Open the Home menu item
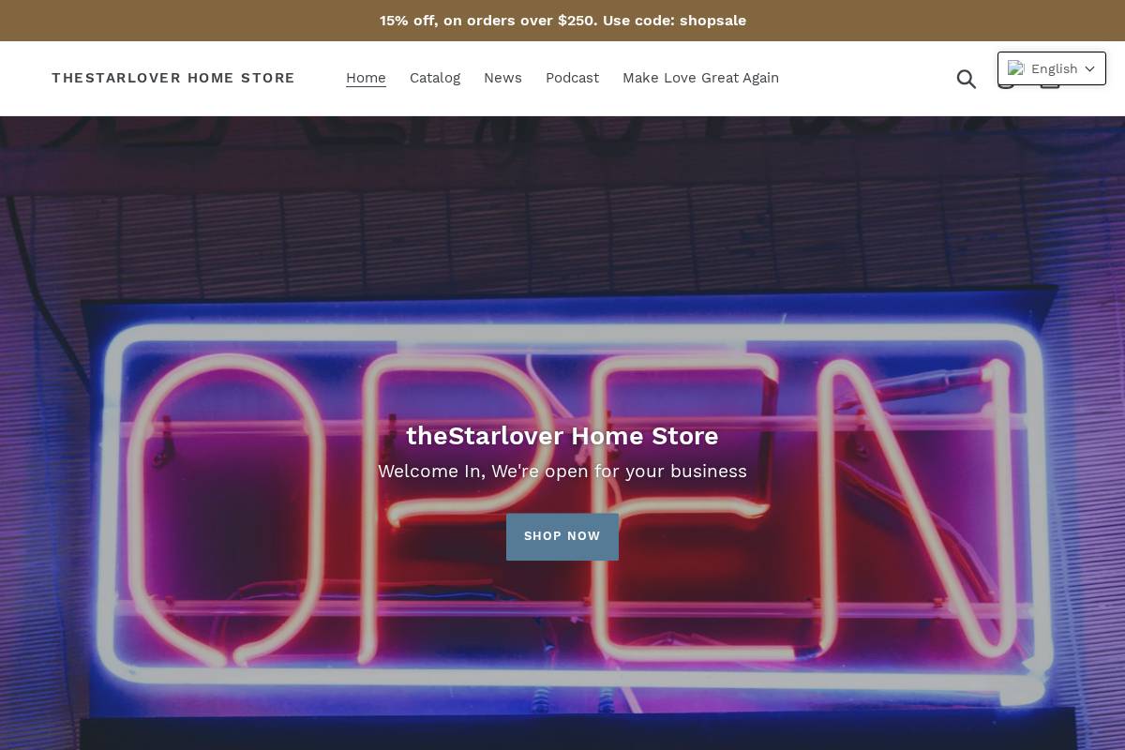This screenshot has width=1125, height=750. pos(366,78)
